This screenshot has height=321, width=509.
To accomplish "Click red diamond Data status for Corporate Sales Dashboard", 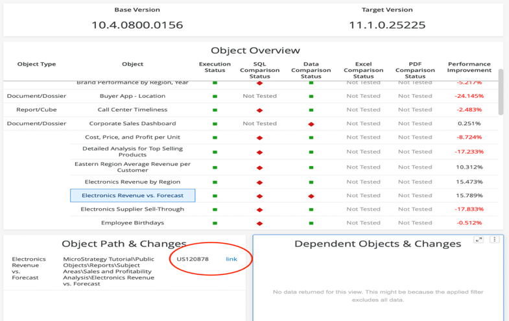I will [x=311, y=124].
